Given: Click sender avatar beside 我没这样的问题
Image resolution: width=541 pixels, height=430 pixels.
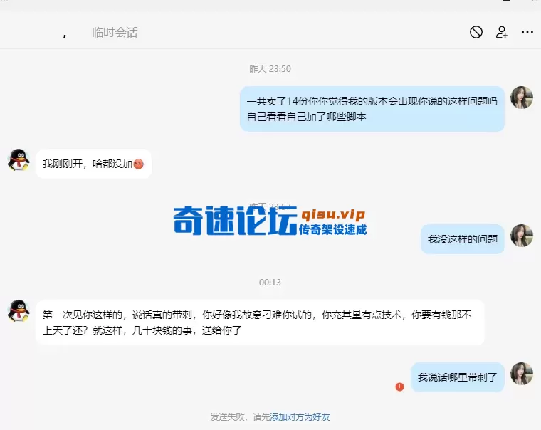Looking at the screenshot, I should [x=522, y=236].
